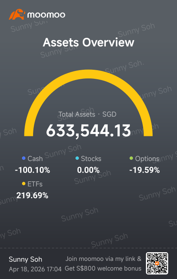Click the moomoo brand wordmark
This screenshot has height=279, width=177.
click(46, 15)
